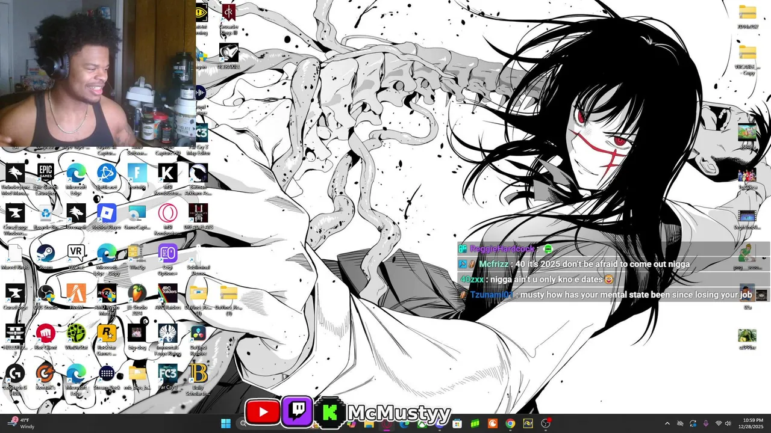Select the DREAD FLATS game icon
The width and height of the screenshot is (771, 433).
click(198, 217)
